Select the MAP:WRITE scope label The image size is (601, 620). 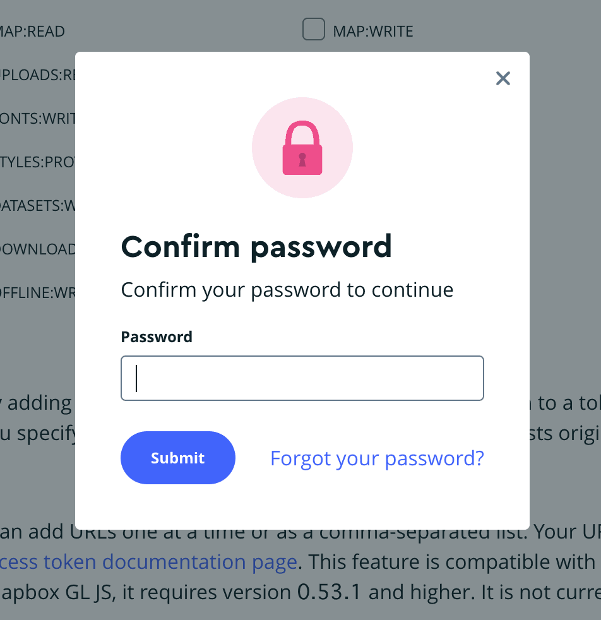(373, 31)
